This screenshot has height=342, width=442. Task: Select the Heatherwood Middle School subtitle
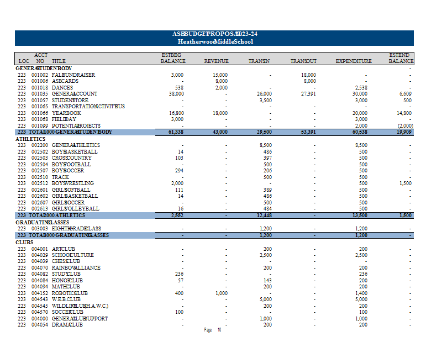click(x=215, y=42)
